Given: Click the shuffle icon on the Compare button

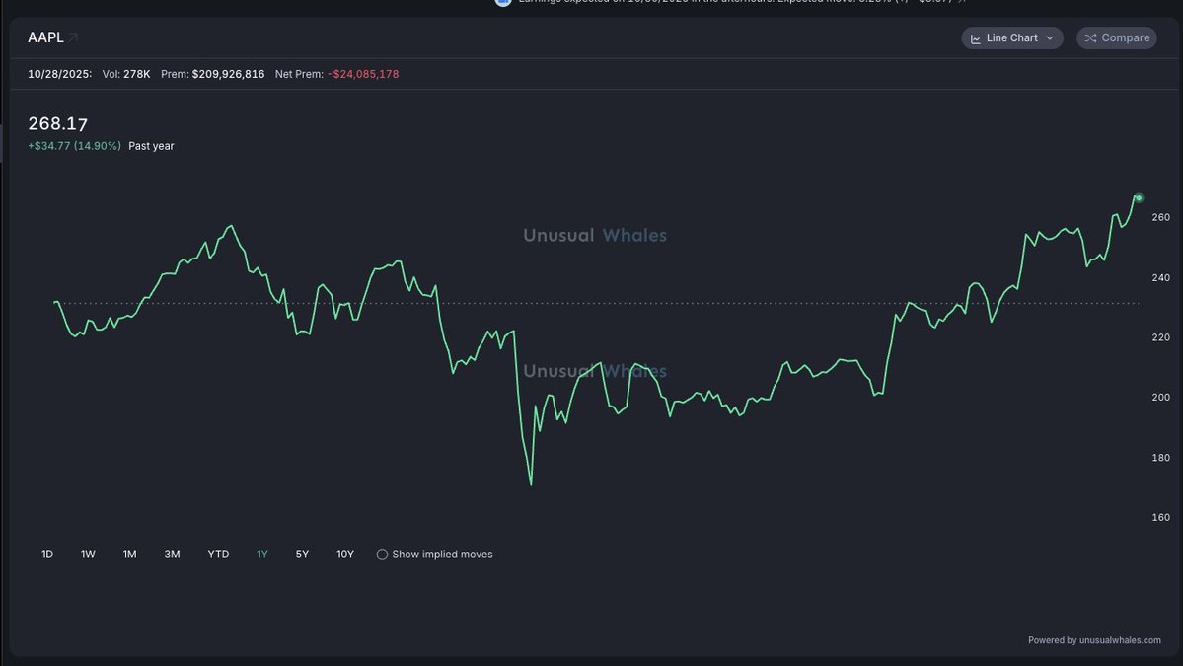Looking at the screenshot, I should click(x=1090, y=38).
